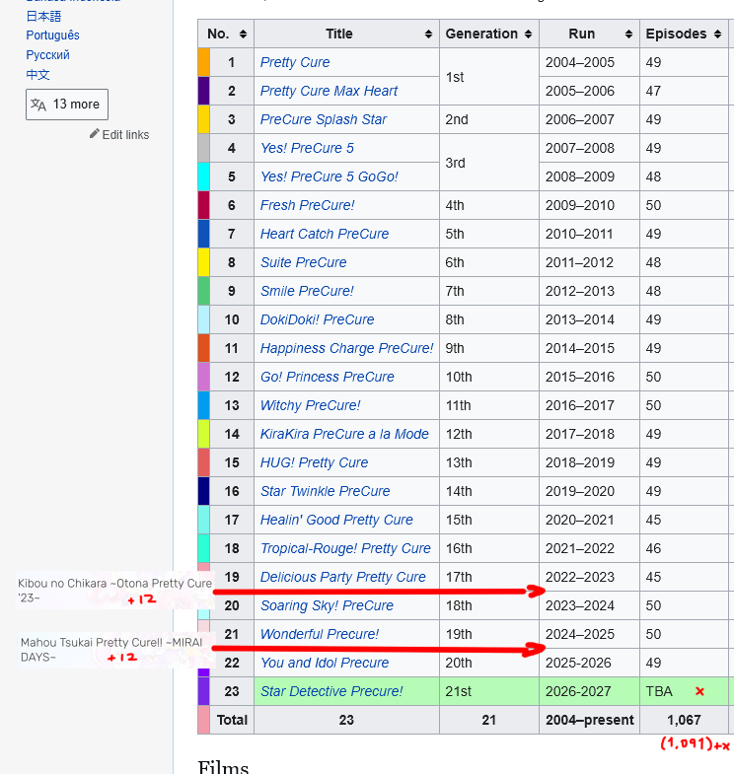Click the translate icon on 13 more button

pyautogui.click(x=38, y=105)
